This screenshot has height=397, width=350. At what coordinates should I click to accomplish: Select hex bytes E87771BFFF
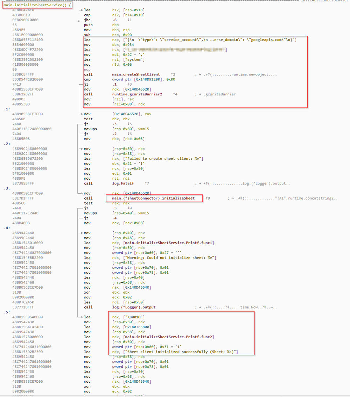23,307
